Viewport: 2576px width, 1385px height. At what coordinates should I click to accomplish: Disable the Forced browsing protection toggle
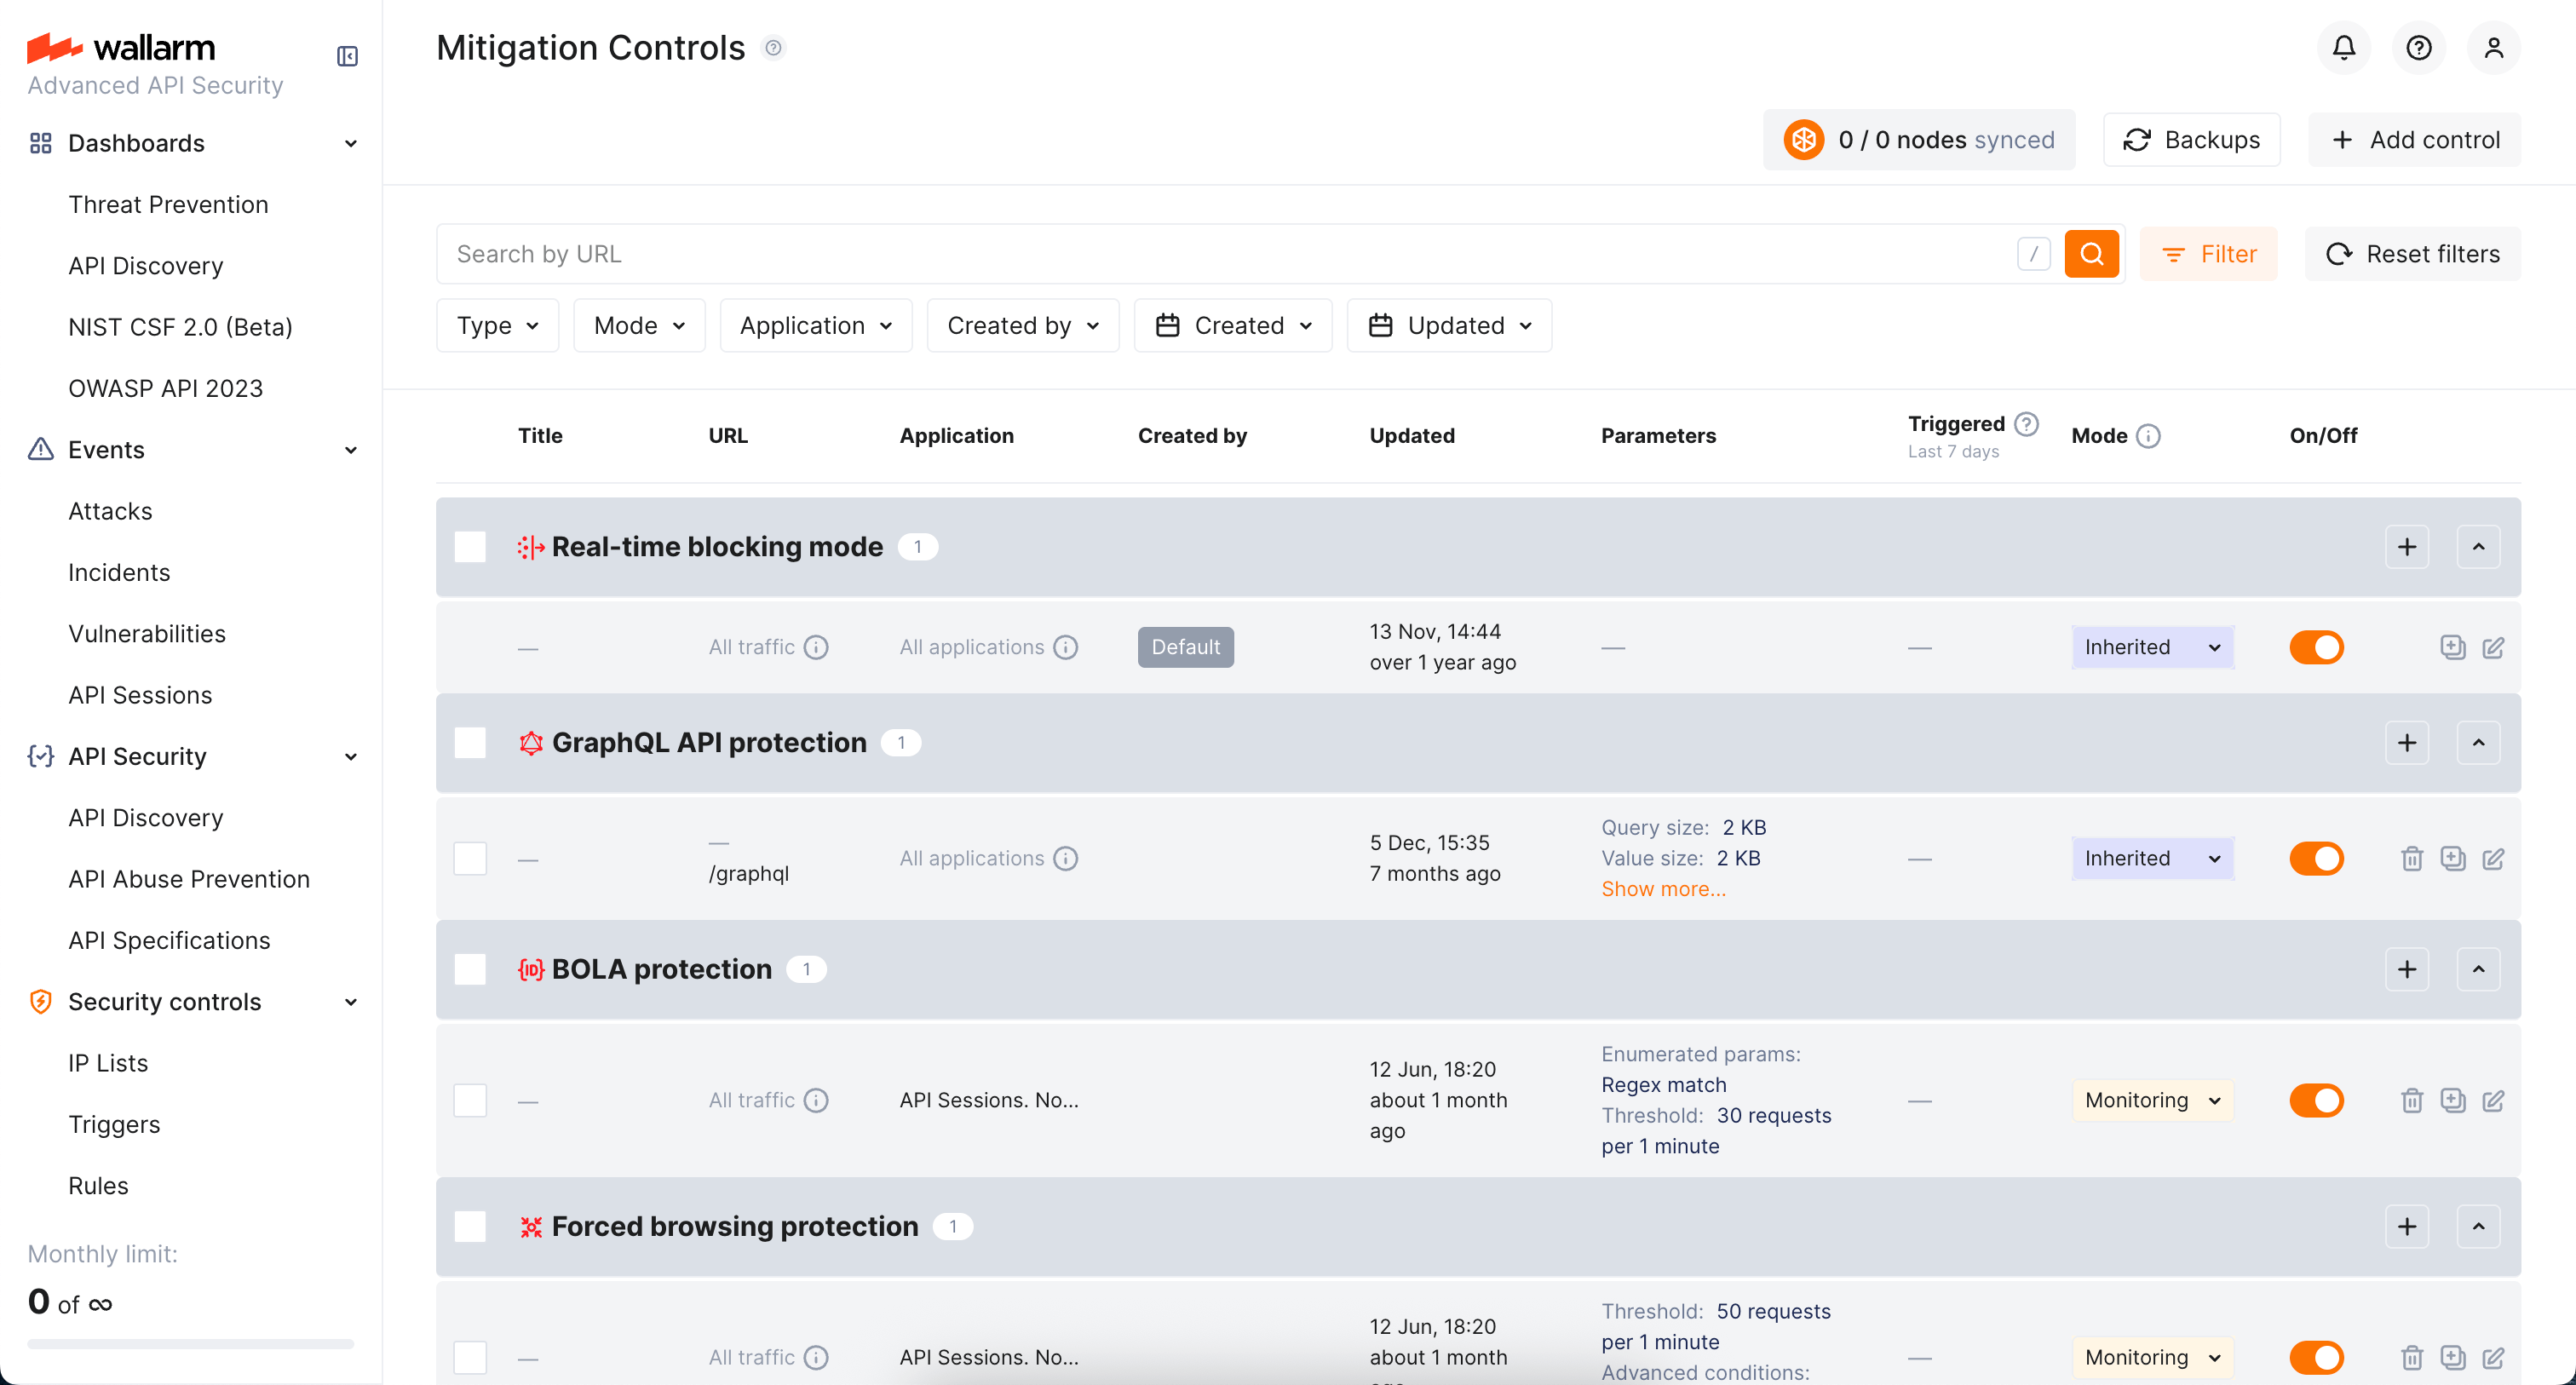coord(2317,1357)
